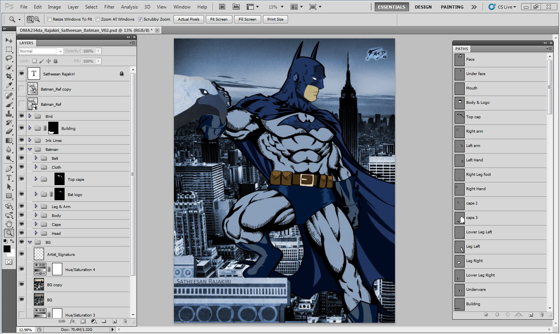This screenshot has height=334, width=560.
Task: Switch to the Painting workspace
Action: tap(452, 7)
